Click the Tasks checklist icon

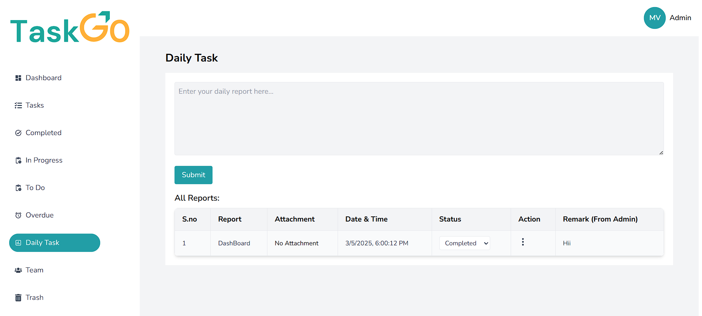point(18,105)
